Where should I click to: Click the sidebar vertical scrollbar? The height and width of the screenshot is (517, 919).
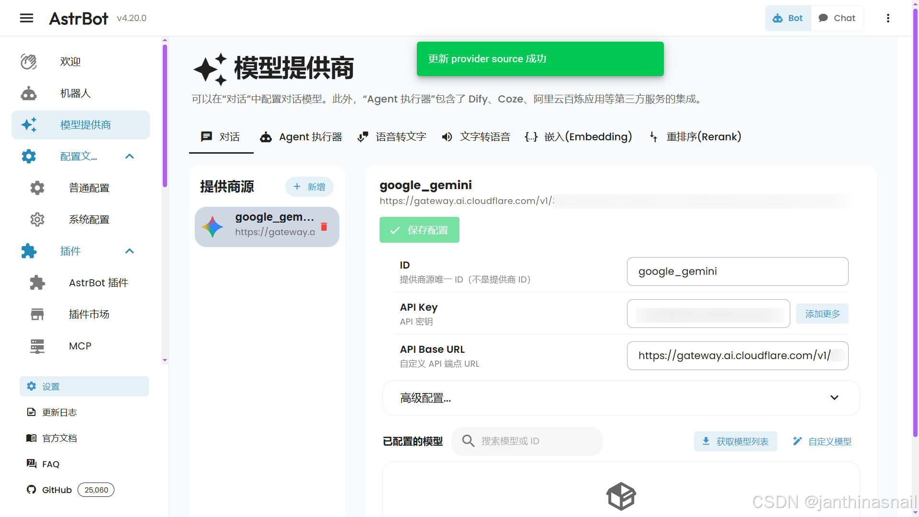click(165, 115)
